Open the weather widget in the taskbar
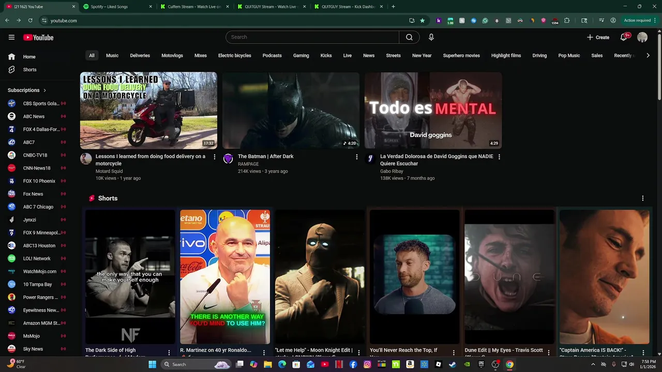 (17, 364)
